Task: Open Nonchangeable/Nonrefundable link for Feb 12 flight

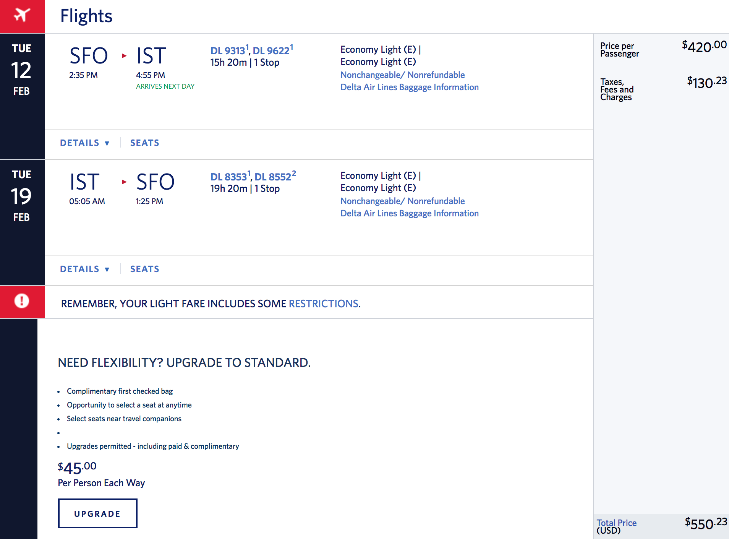Action: [403, 75]
